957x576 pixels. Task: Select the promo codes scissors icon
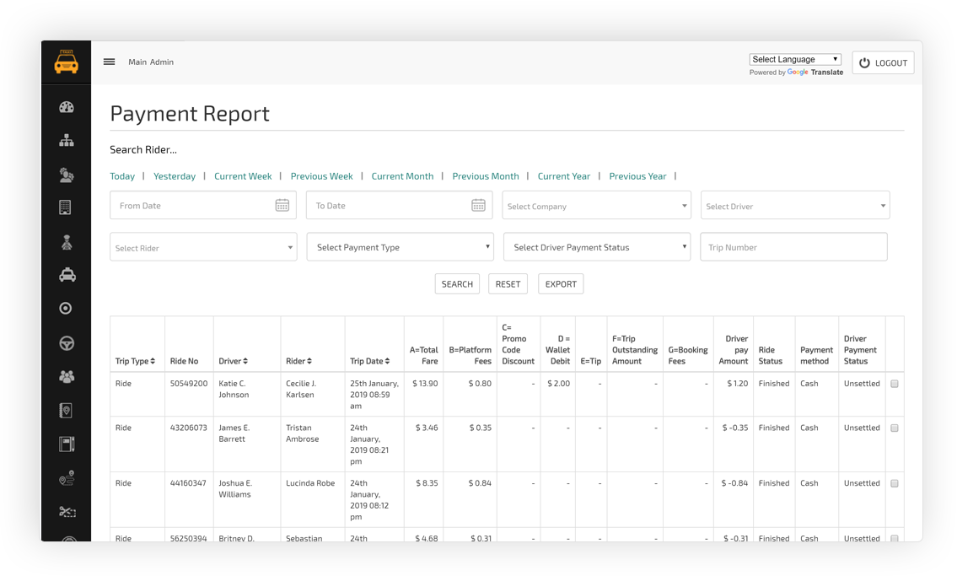click(x=66, y=512)
